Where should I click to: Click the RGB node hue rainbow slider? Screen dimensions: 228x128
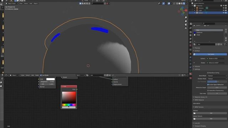69,105
